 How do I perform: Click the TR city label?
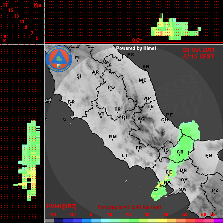click(118, 109)
